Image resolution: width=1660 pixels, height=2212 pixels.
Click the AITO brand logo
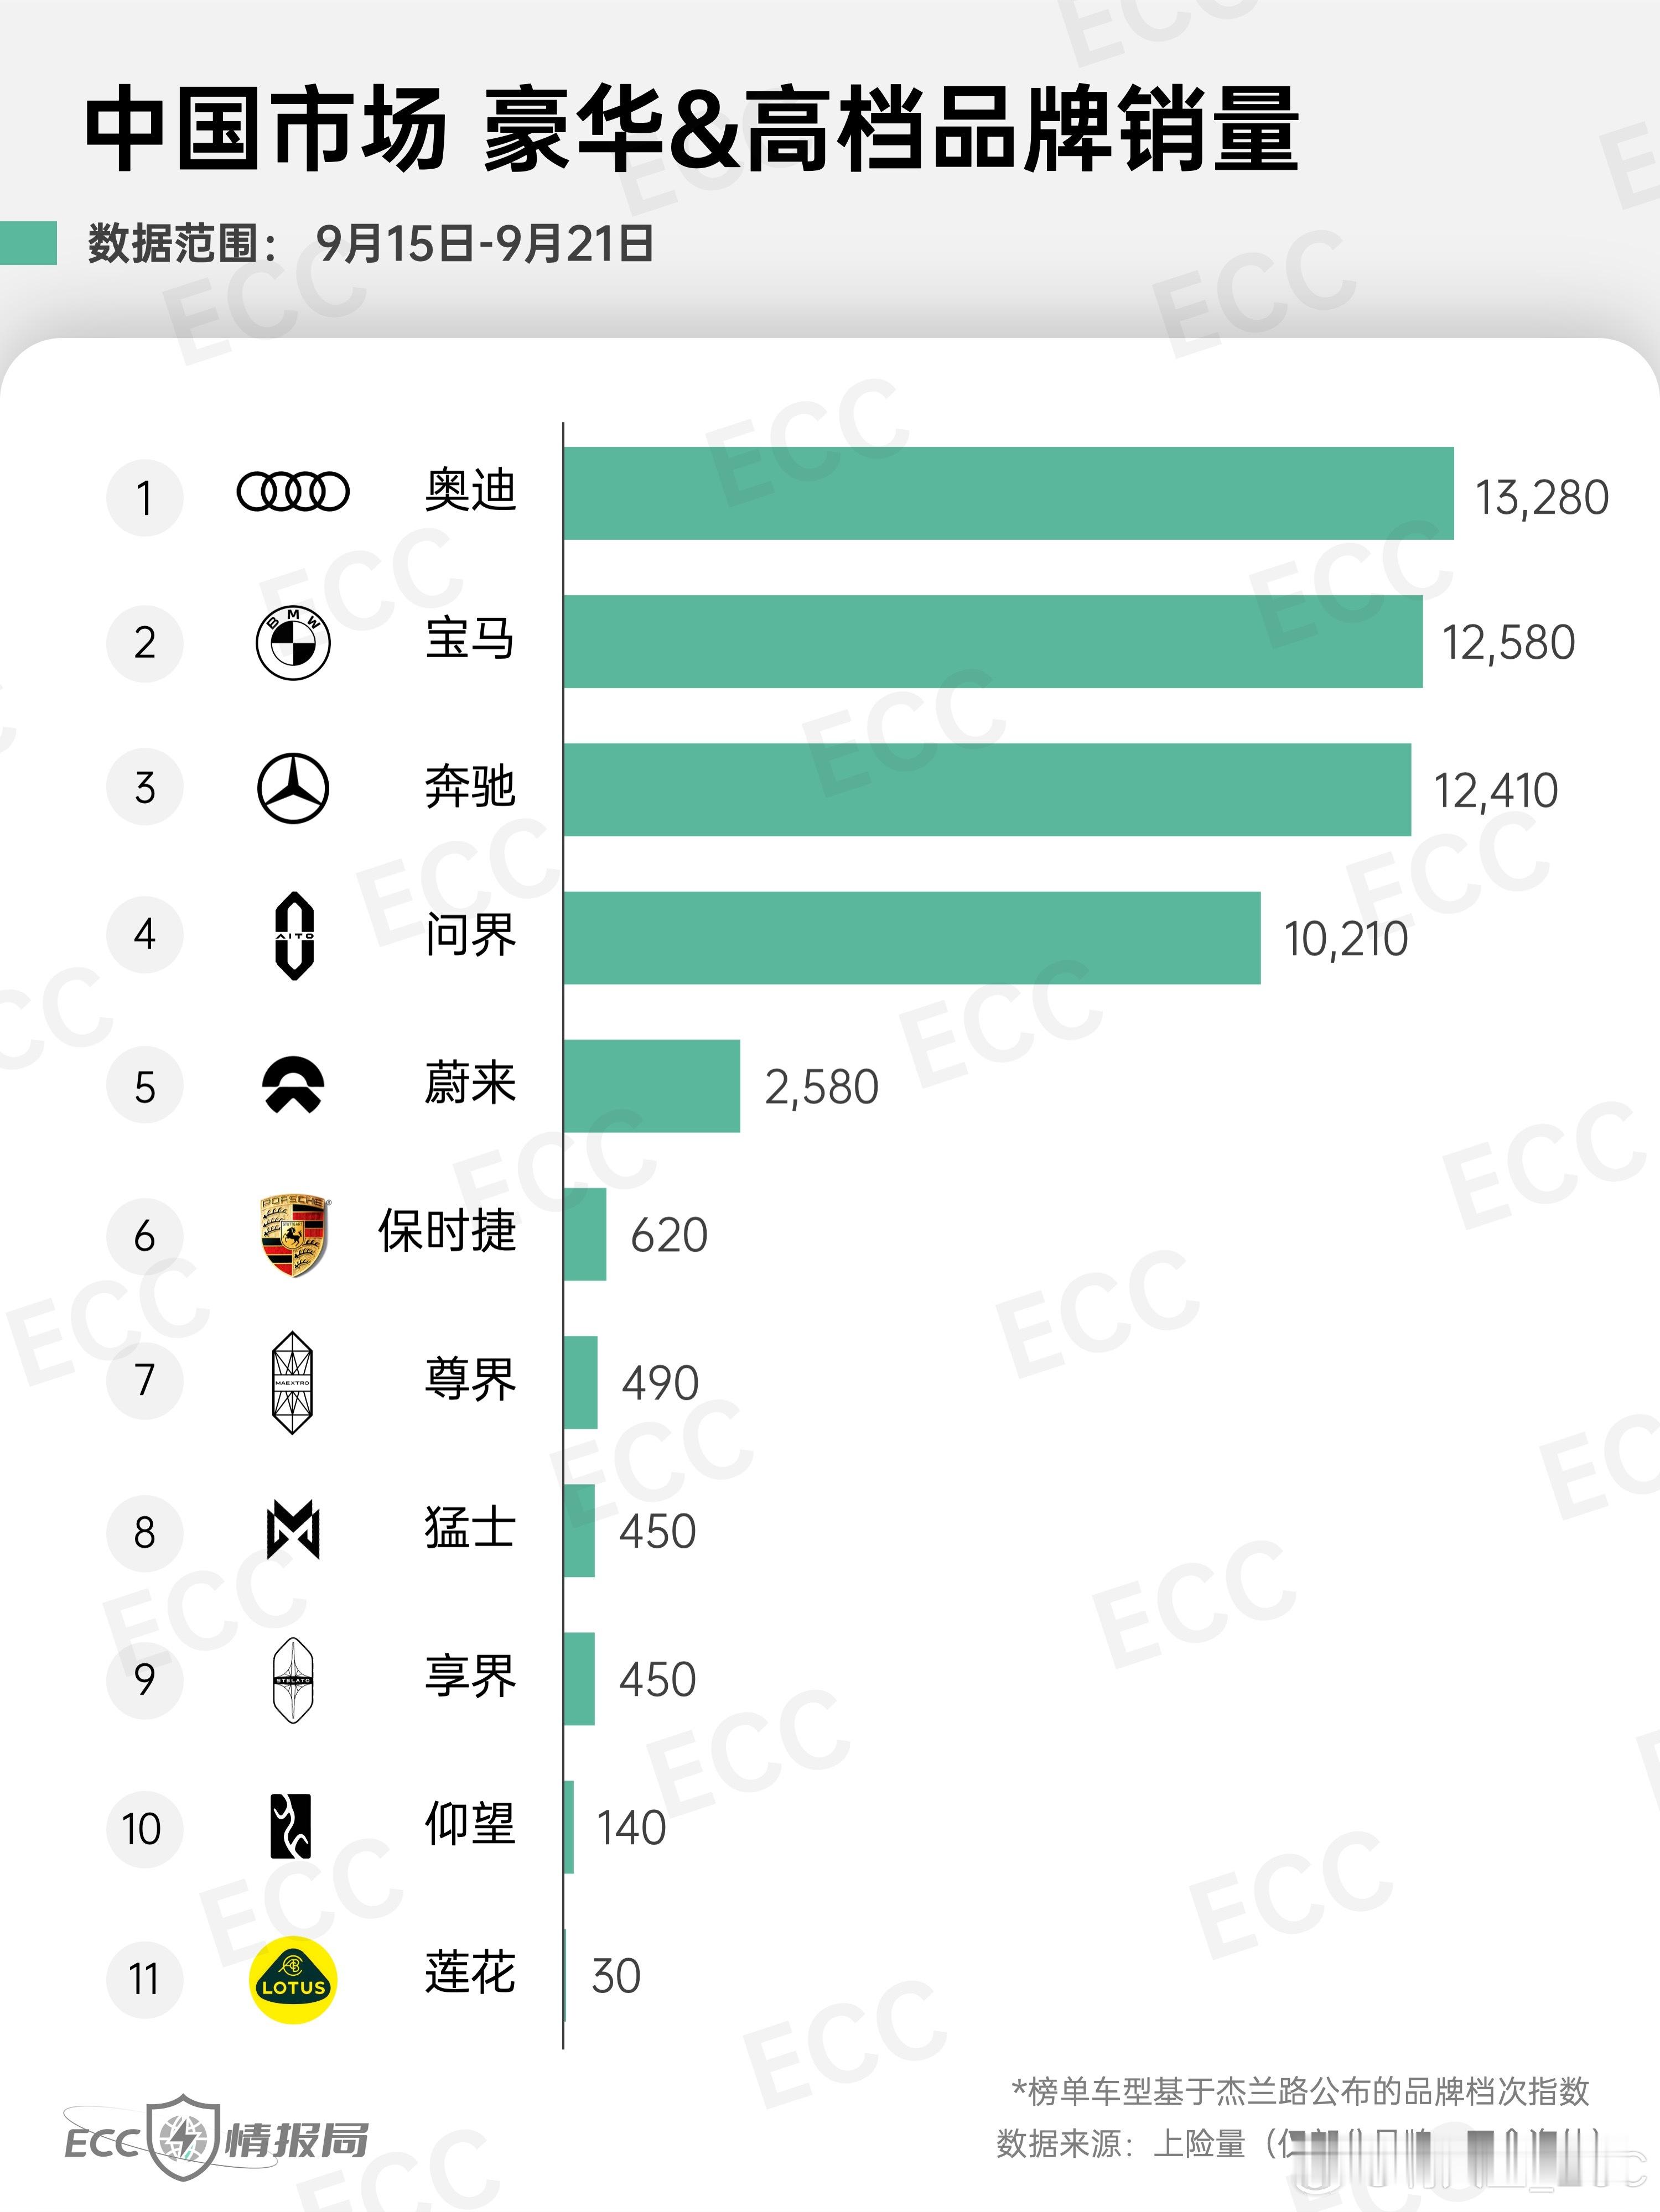tap(294, 936)
